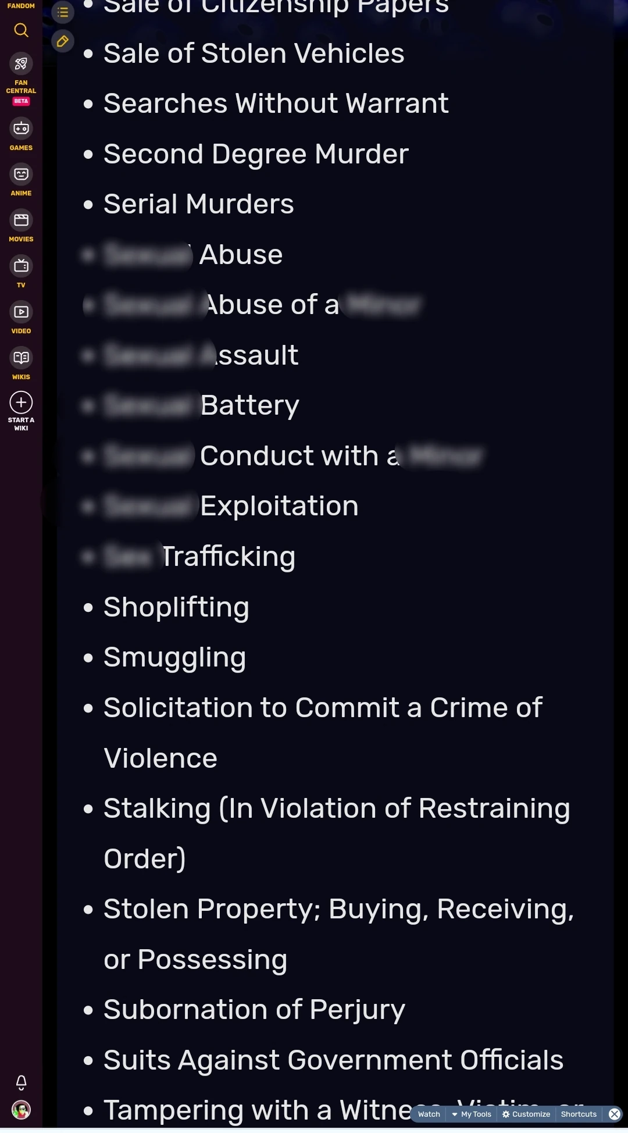Click the Shoplifting list entry

(x=176, y=607)
